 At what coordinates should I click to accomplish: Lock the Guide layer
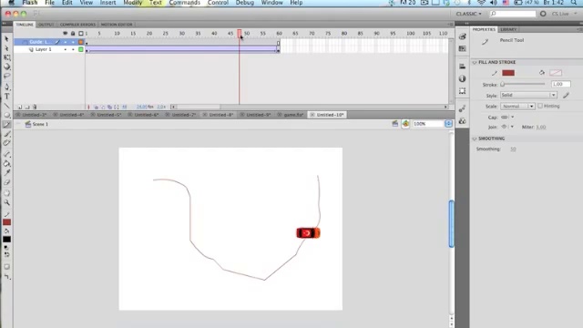point(73,42)
